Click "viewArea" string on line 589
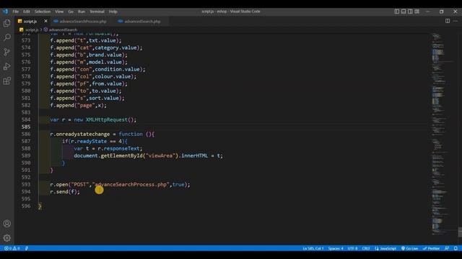 click(160, 155)
